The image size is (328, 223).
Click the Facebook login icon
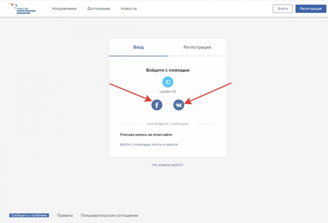coord(157,105)
